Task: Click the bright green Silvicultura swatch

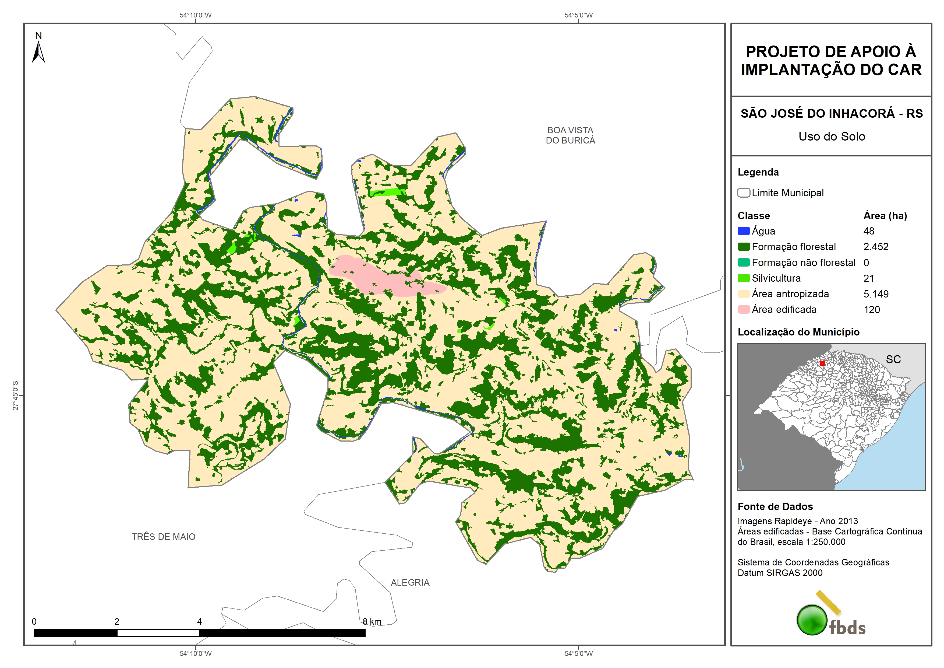Action: click(x=743, y=278)
